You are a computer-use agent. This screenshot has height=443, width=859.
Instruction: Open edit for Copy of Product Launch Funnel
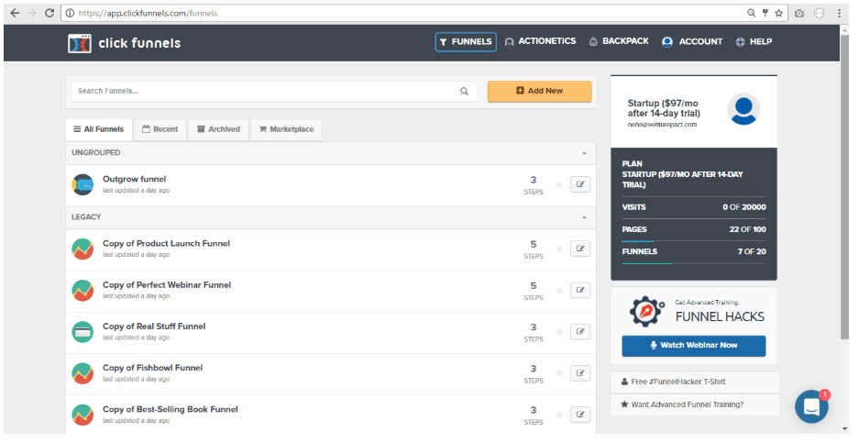point(580,249)
